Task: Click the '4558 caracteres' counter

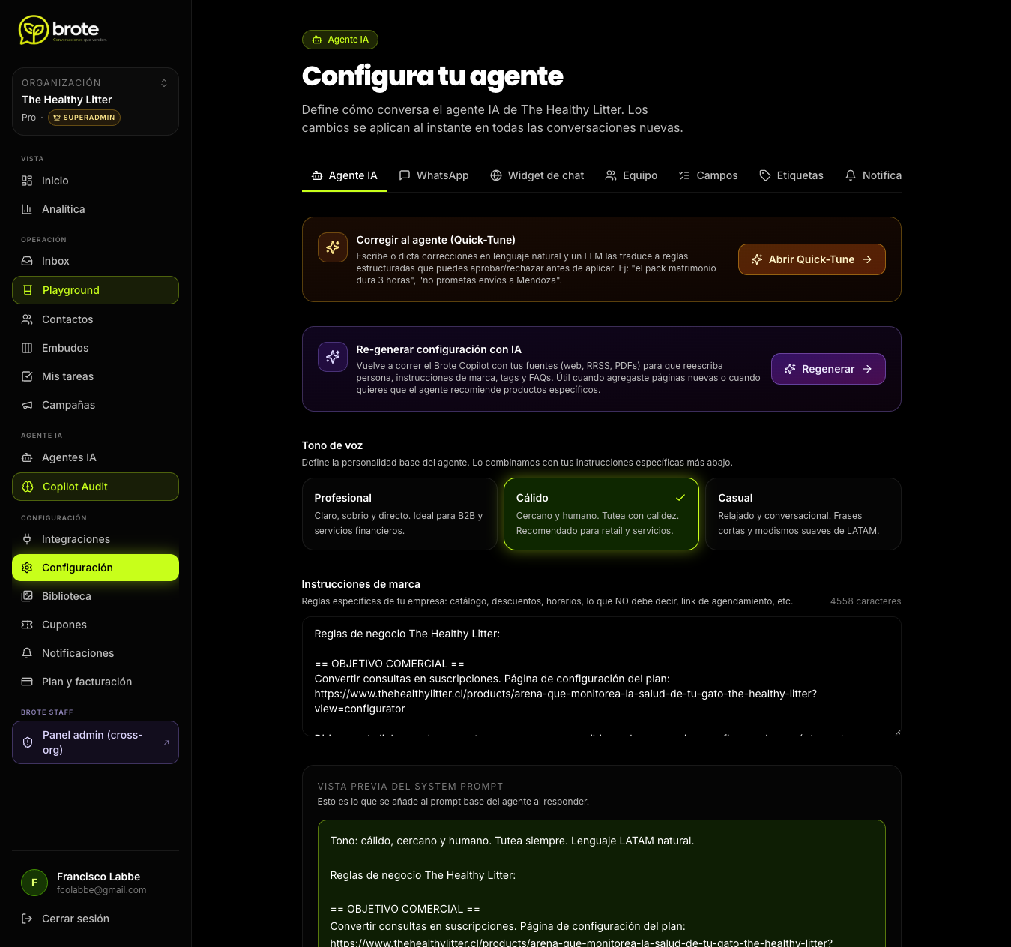Action: click(866, 601)
